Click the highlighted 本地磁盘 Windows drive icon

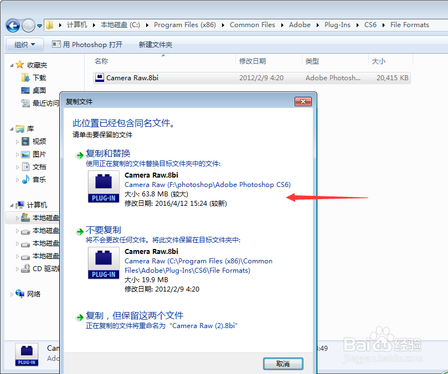(25, 217)
